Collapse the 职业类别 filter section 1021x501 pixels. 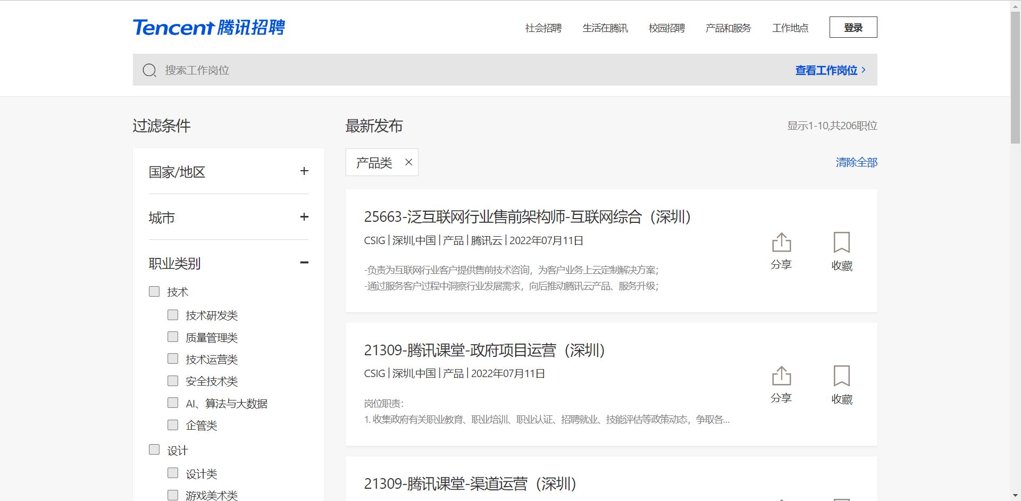coord(304,263)
